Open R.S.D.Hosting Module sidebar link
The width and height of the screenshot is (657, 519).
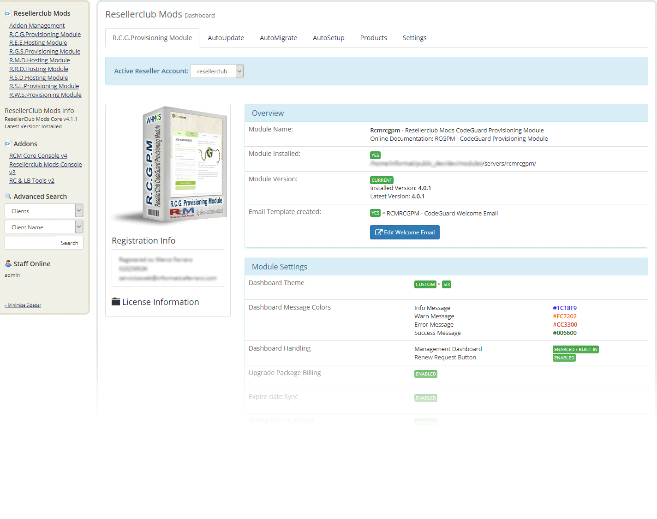(x=38, y=78)
